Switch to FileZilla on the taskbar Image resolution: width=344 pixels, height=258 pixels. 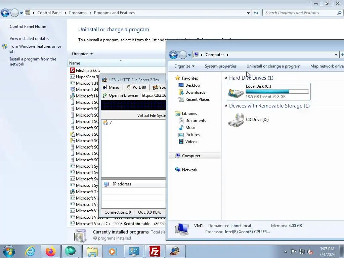point(155,251)
